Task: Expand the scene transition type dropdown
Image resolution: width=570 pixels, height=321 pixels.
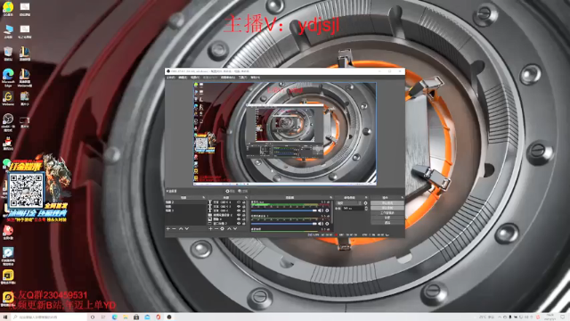Action: [349, 202]
